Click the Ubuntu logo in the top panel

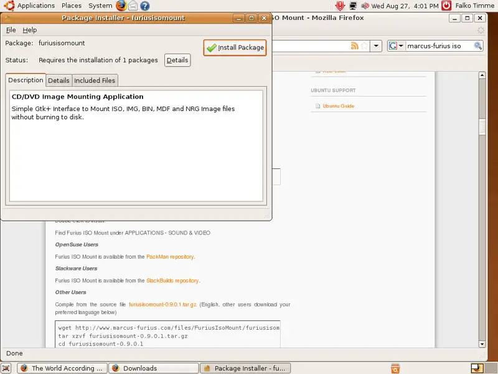9,6
